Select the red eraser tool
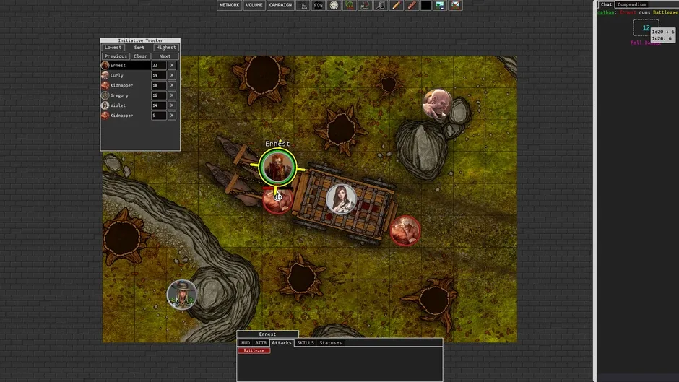This screenshot has width=679, height=382. click(412, 5)
